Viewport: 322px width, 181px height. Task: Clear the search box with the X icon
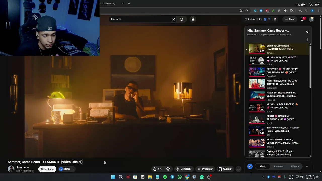[x=174, y=19]
